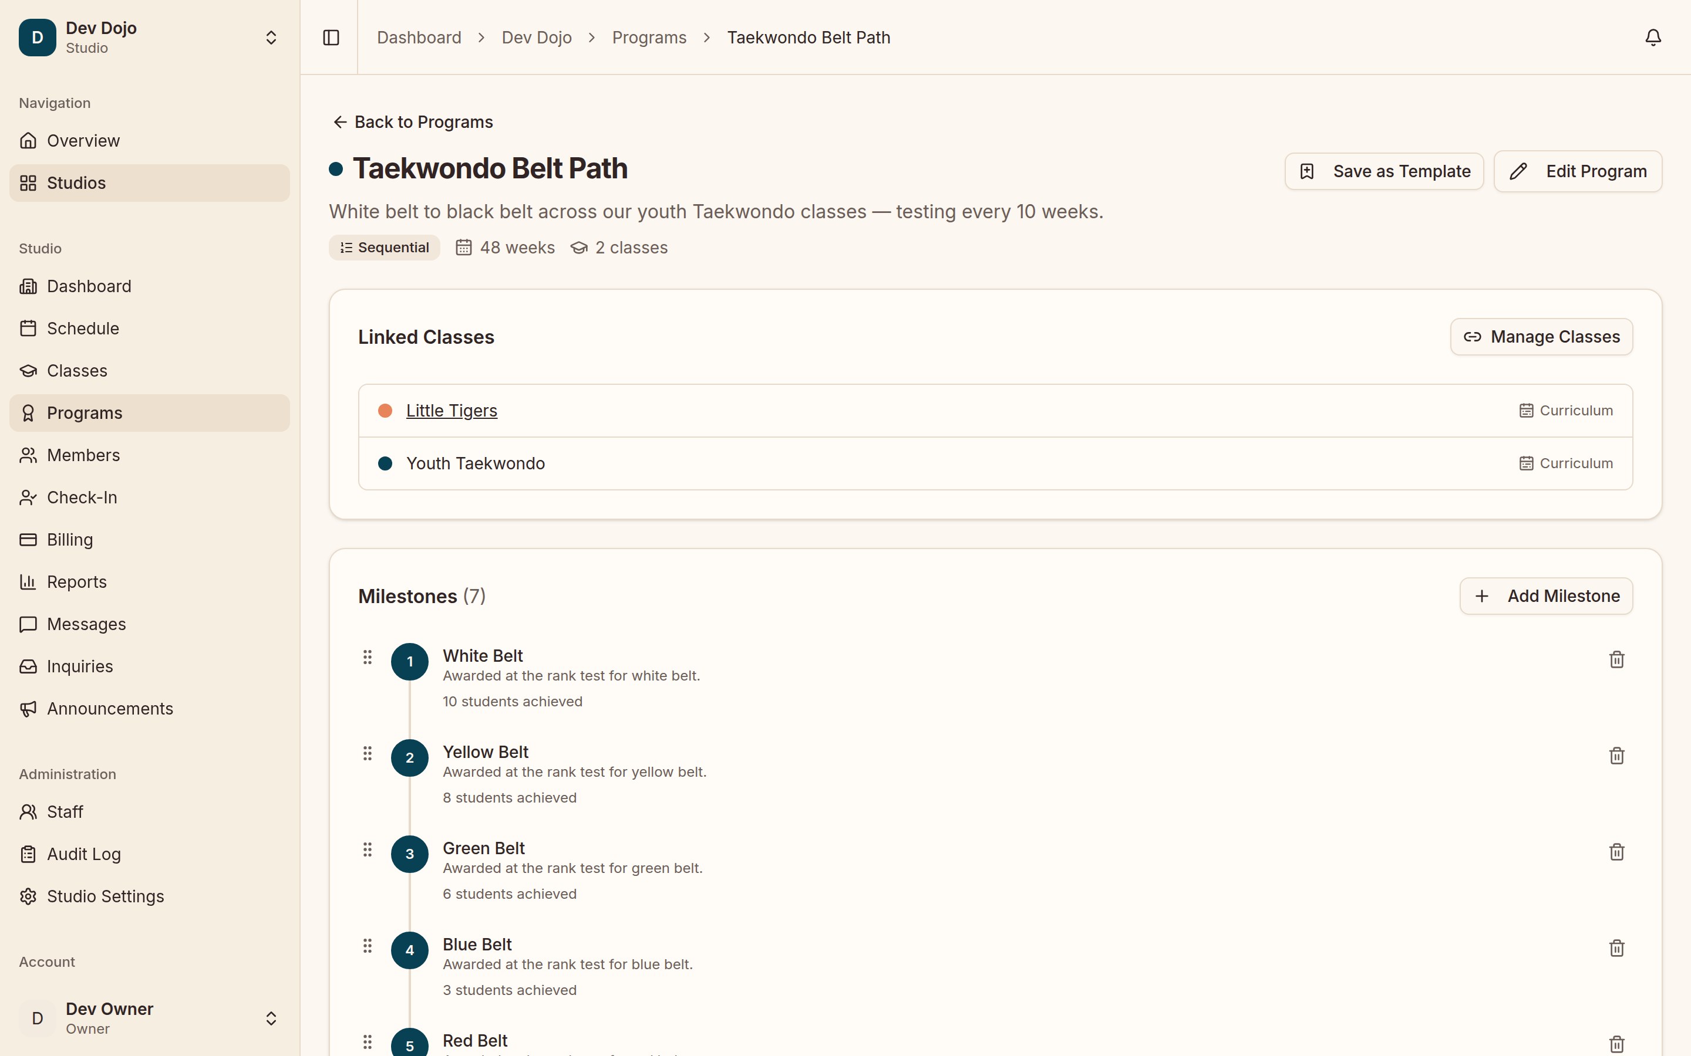Screen dimensions: 1691x1056
Task: Toggle the sidebar panel icon
Action: [x=331, y=37]
